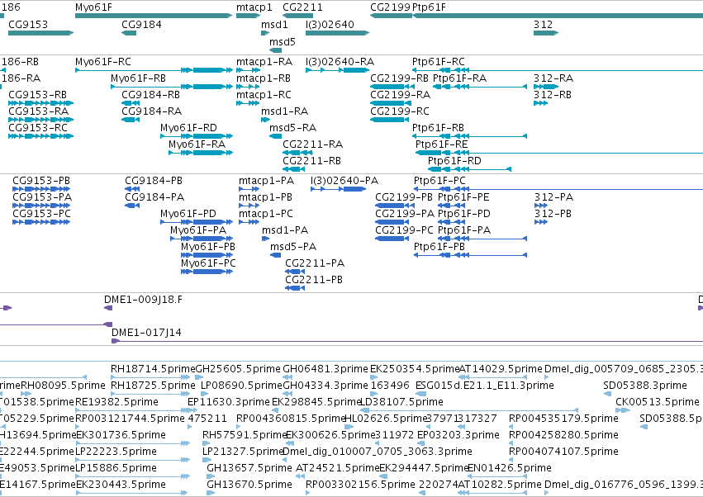Click the Ptp61F-PE protein label
Image resolution: width=703 pixels, height=497 pixels.
click(463, 197)
